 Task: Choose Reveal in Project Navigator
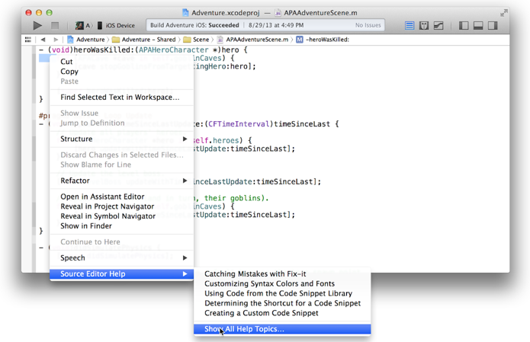(x=122, y=206)
